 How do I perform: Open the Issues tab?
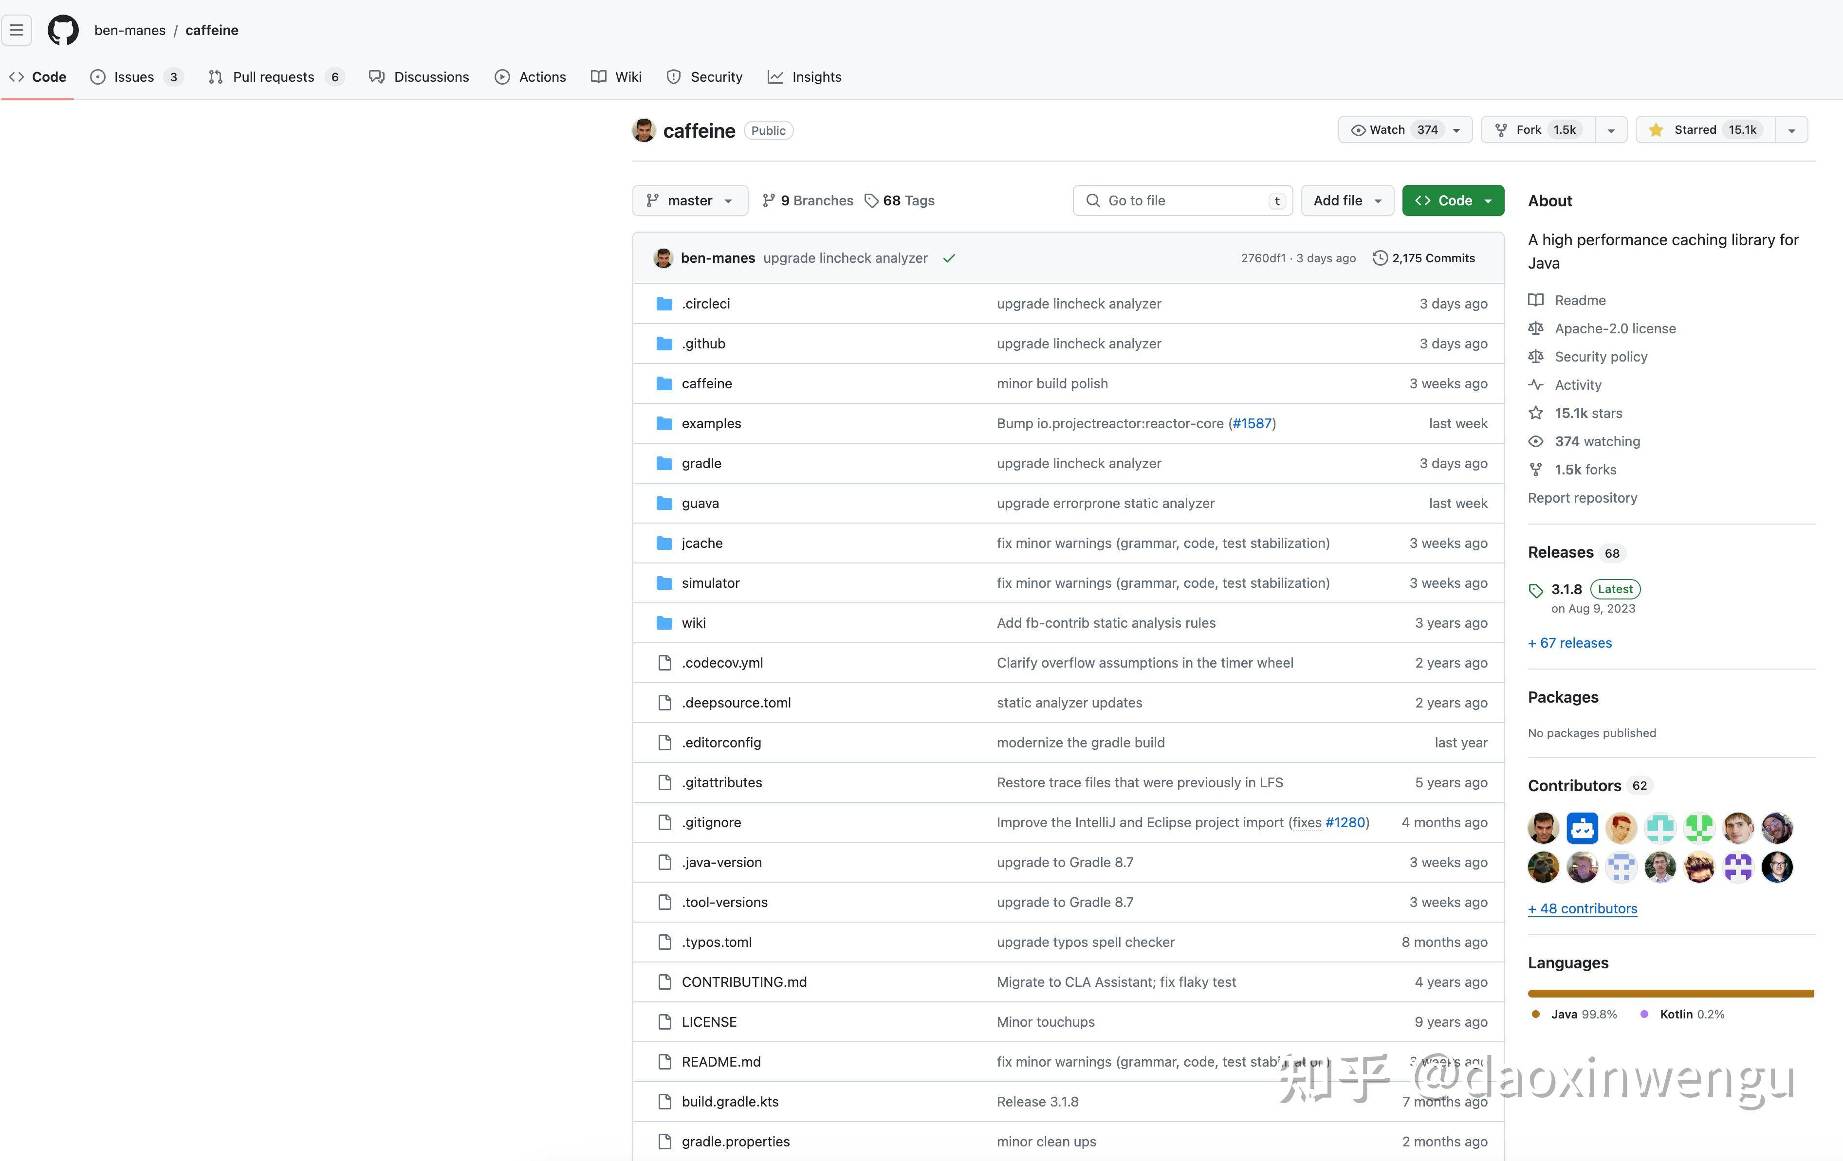pyautogui.click(x=136, y=77)
